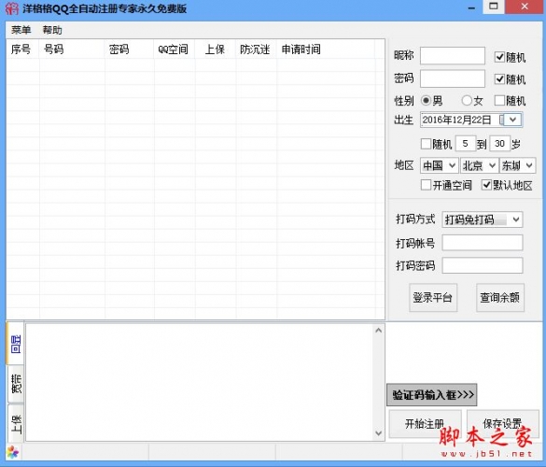546x467 pixels.
Task: Click the 查询余额 button
Action: [500, 298]
